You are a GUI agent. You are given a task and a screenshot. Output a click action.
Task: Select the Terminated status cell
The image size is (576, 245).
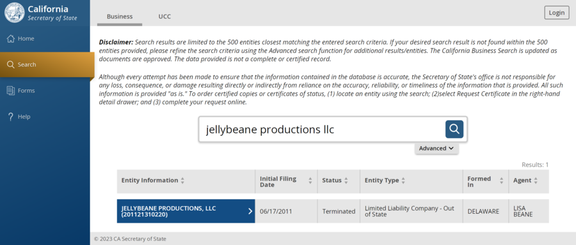coord(339,211)
